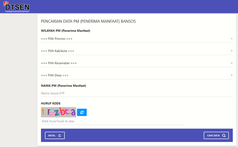Click the circular arrow icon in Batal
Viewport: 238px width, 147px height.
(60, 136)
